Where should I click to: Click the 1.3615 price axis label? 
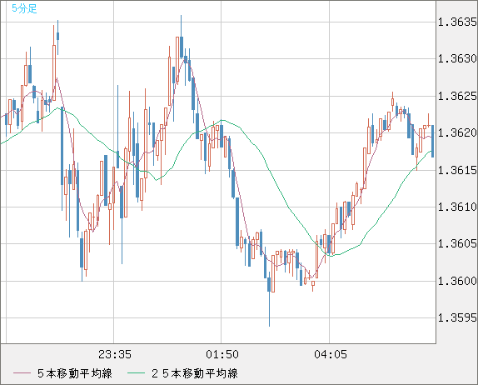coord(457,170)
